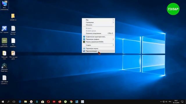Open the green round taskbar icon
This screenshot has width=186, height=104.
tap(65, 102)
